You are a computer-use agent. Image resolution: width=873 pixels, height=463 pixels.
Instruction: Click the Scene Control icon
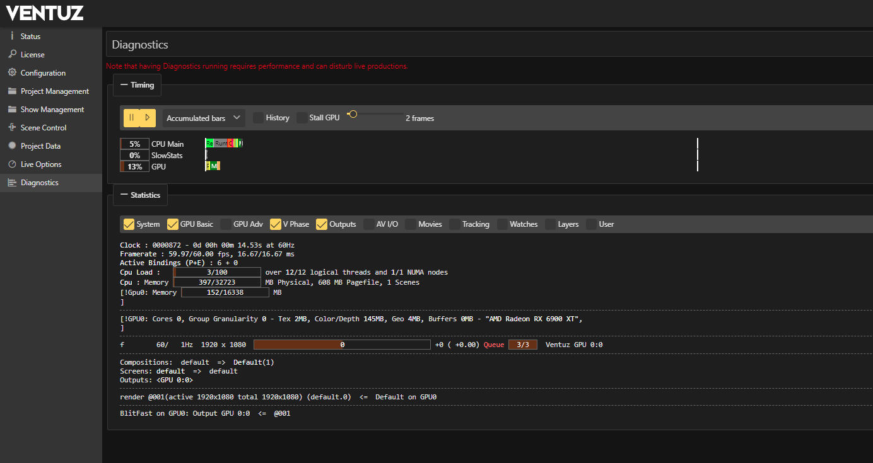(x=12, y=127)
